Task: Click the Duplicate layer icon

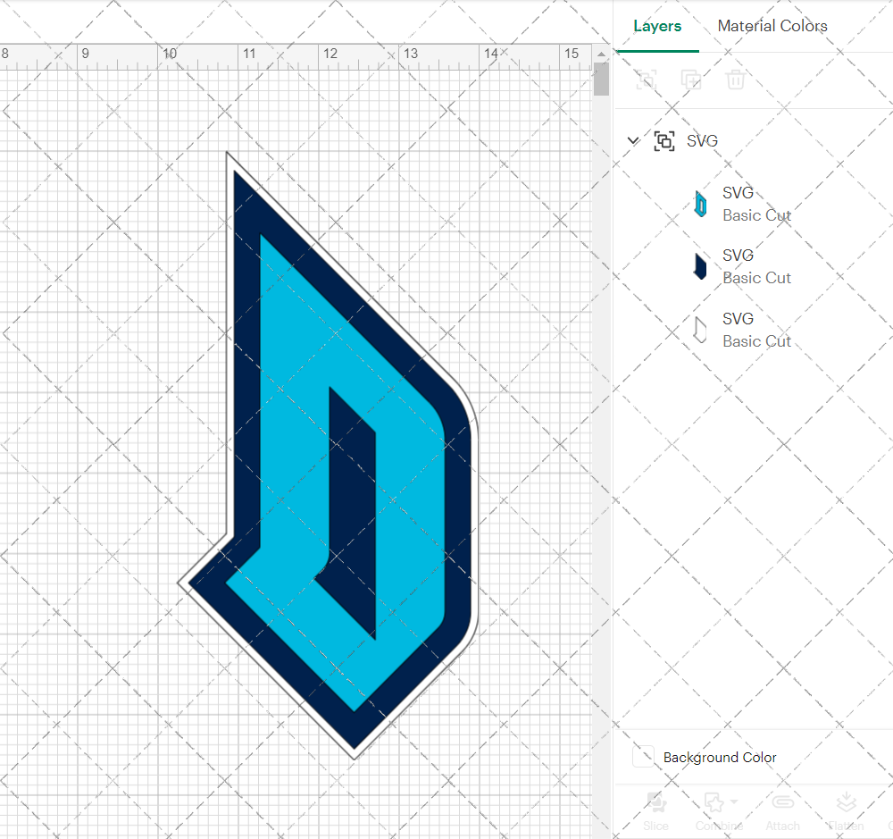Action: click(691, 80)
